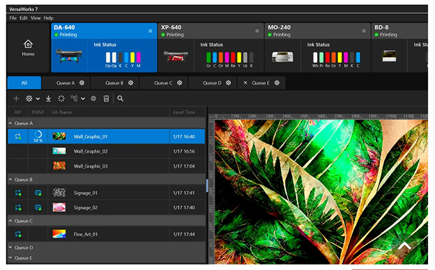Expand the Queue D group

[10, 247]
